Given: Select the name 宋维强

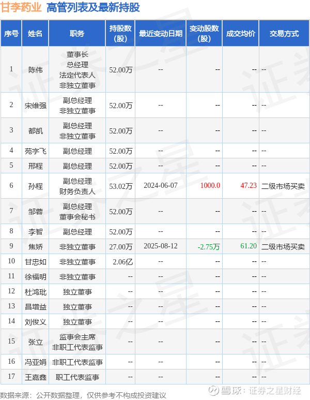Looking at the screenshot, I should coord(36,106).
